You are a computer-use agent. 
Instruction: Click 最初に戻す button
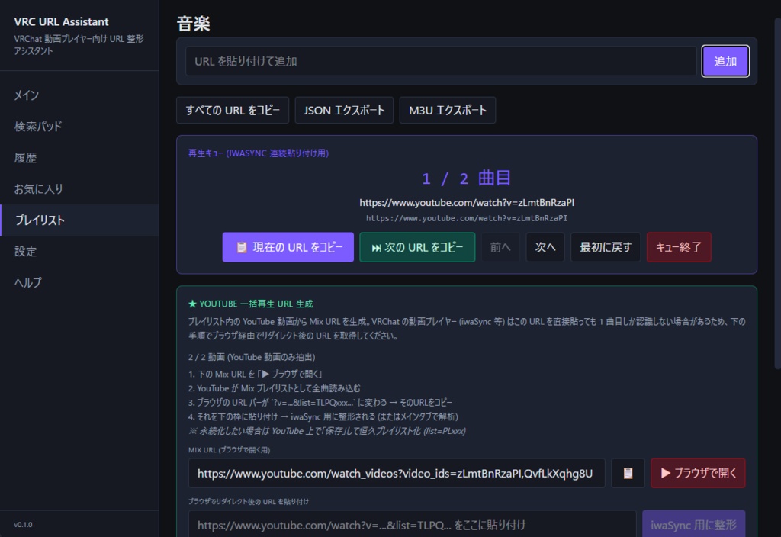coord(606,247)
